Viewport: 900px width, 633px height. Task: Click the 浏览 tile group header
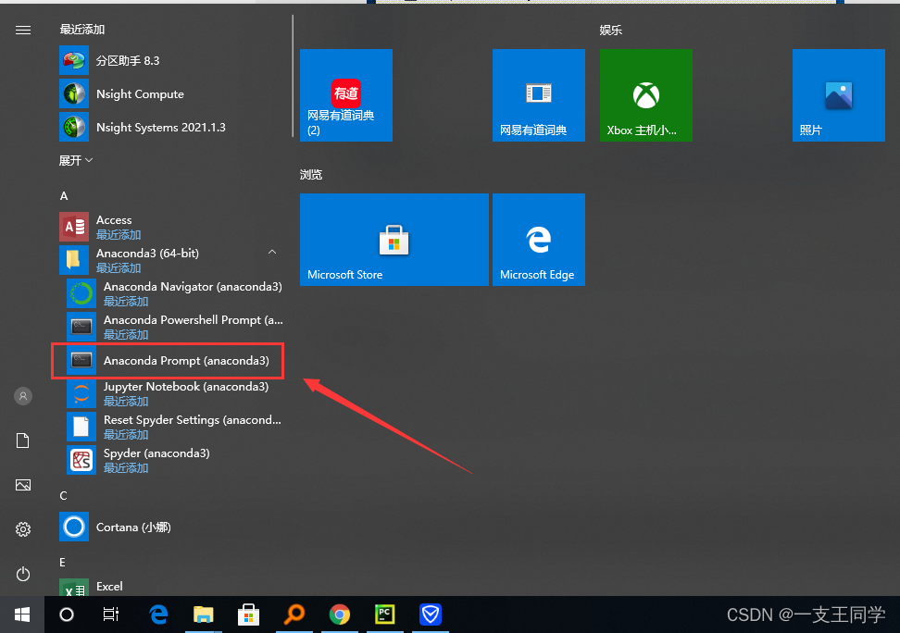coord(311,175)
